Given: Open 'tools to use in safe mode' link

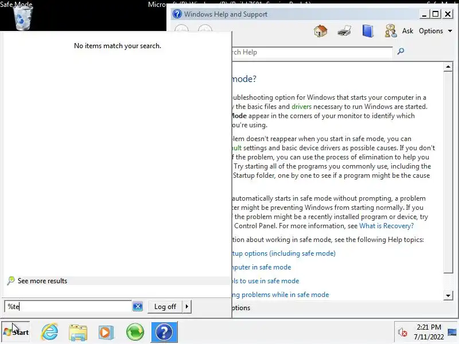Looking at the screenshot, I should 266,281.
